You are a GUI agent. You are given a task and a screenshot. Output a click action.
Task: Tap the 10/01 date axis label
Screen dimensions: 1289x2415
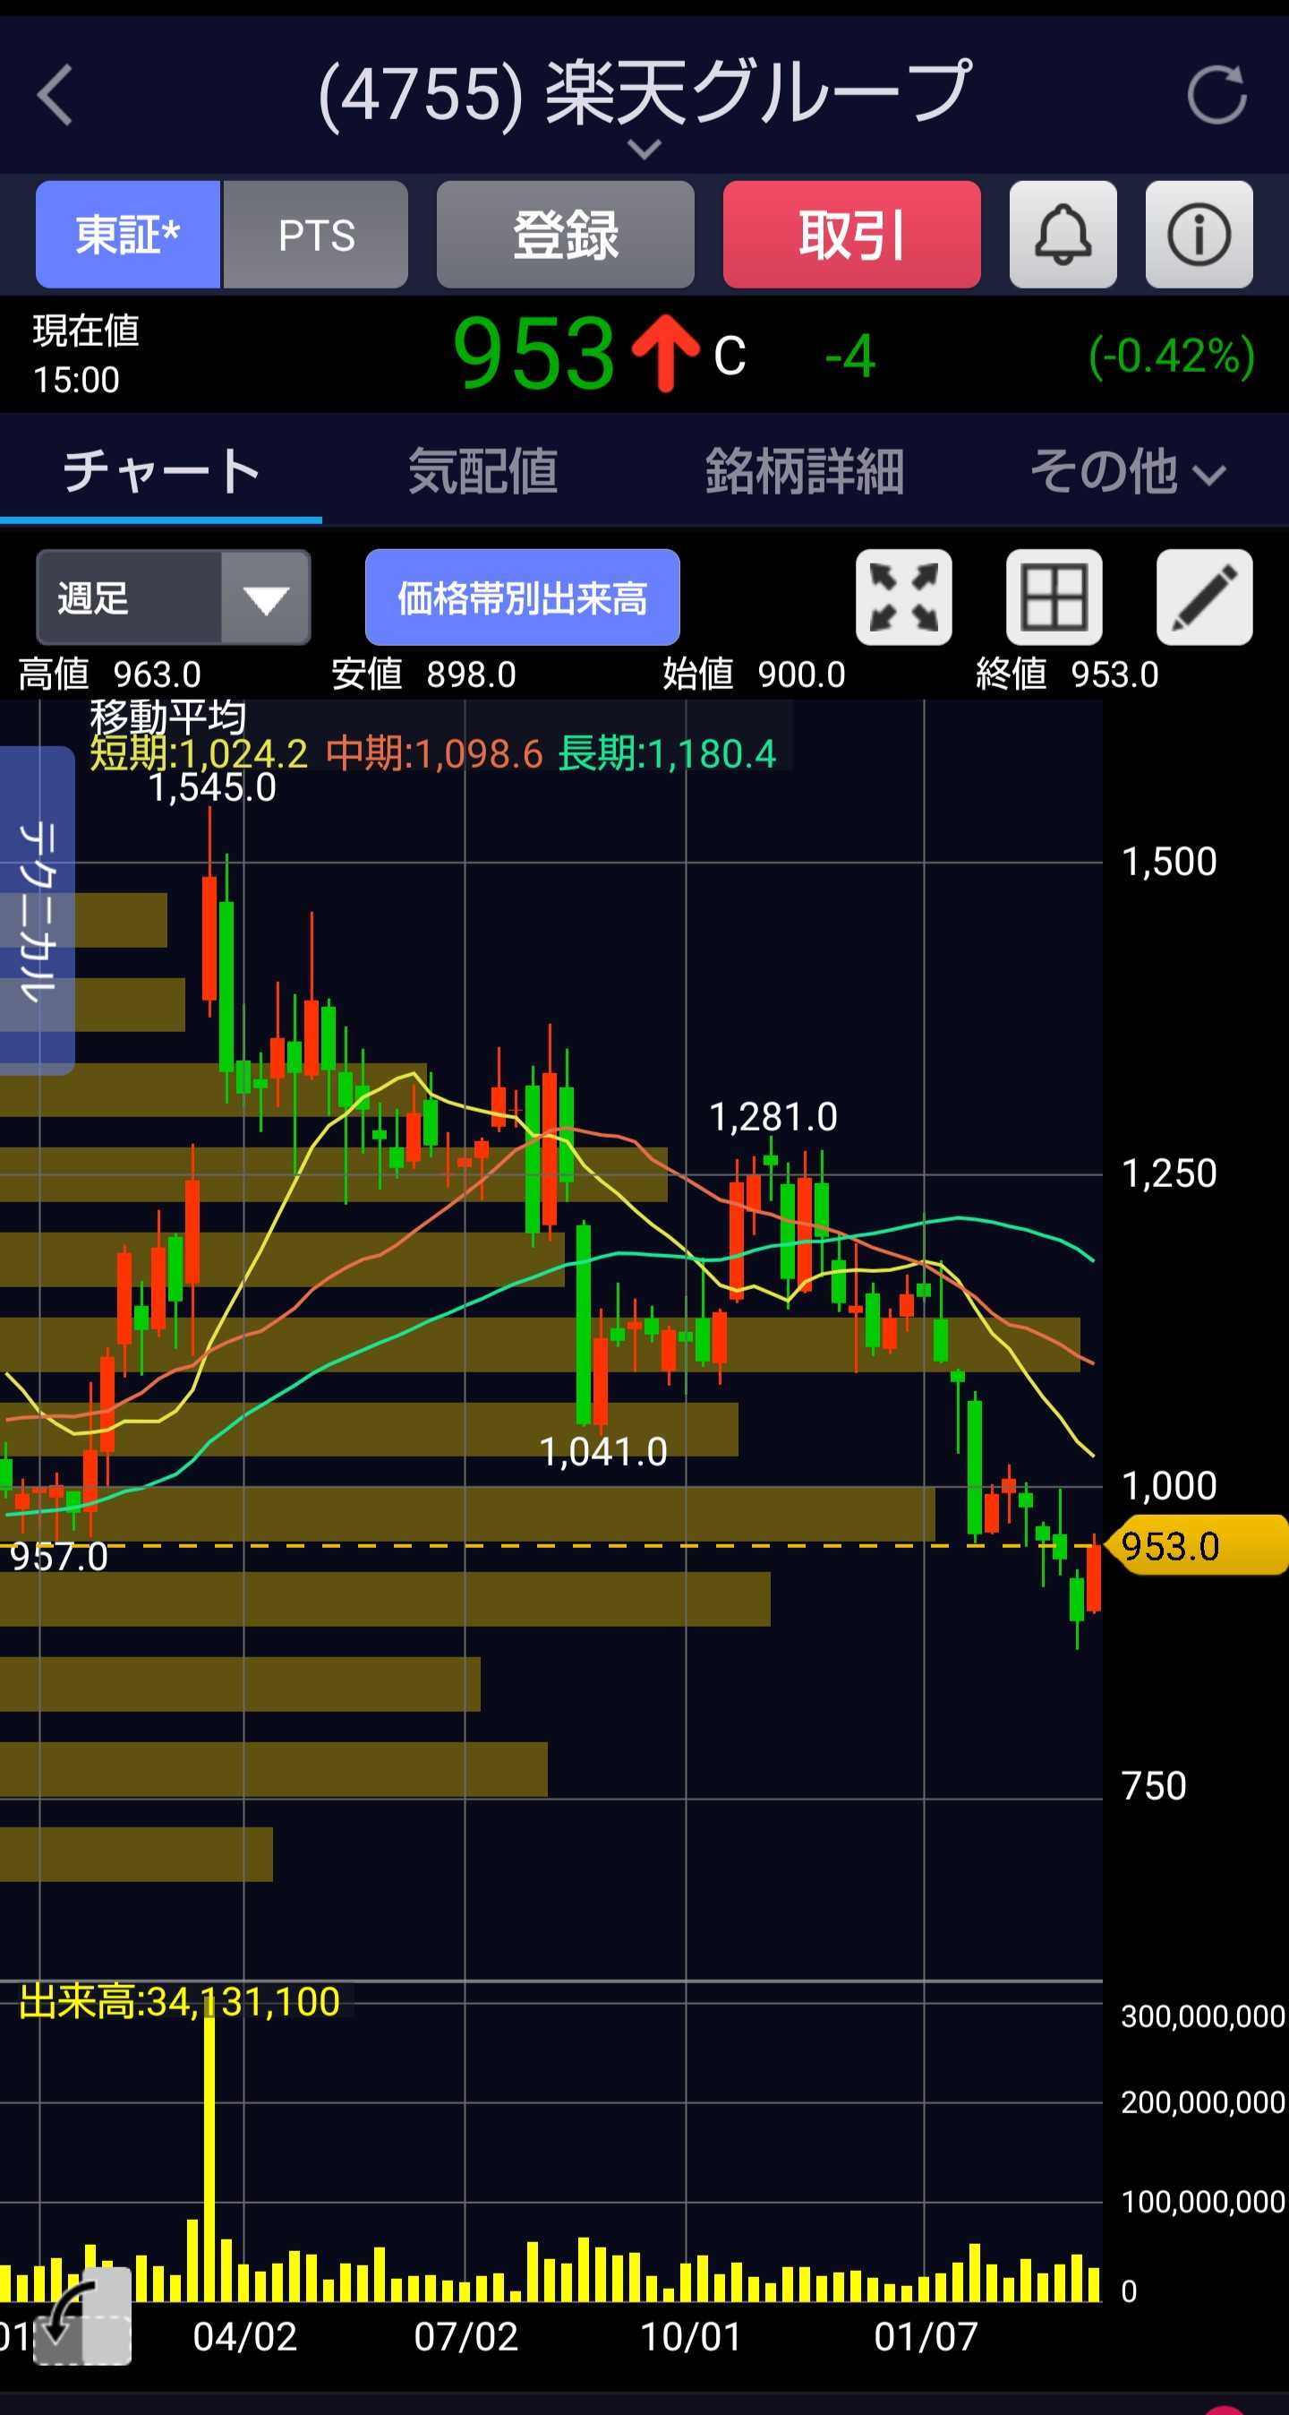(691, 2337)
